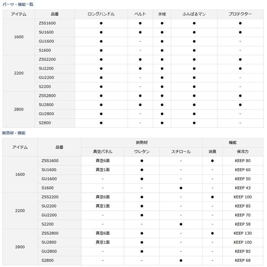The image size is (267, 267).
Task: Click the ZSS1600 product number in parts table
Action: (x=47, y=23)
